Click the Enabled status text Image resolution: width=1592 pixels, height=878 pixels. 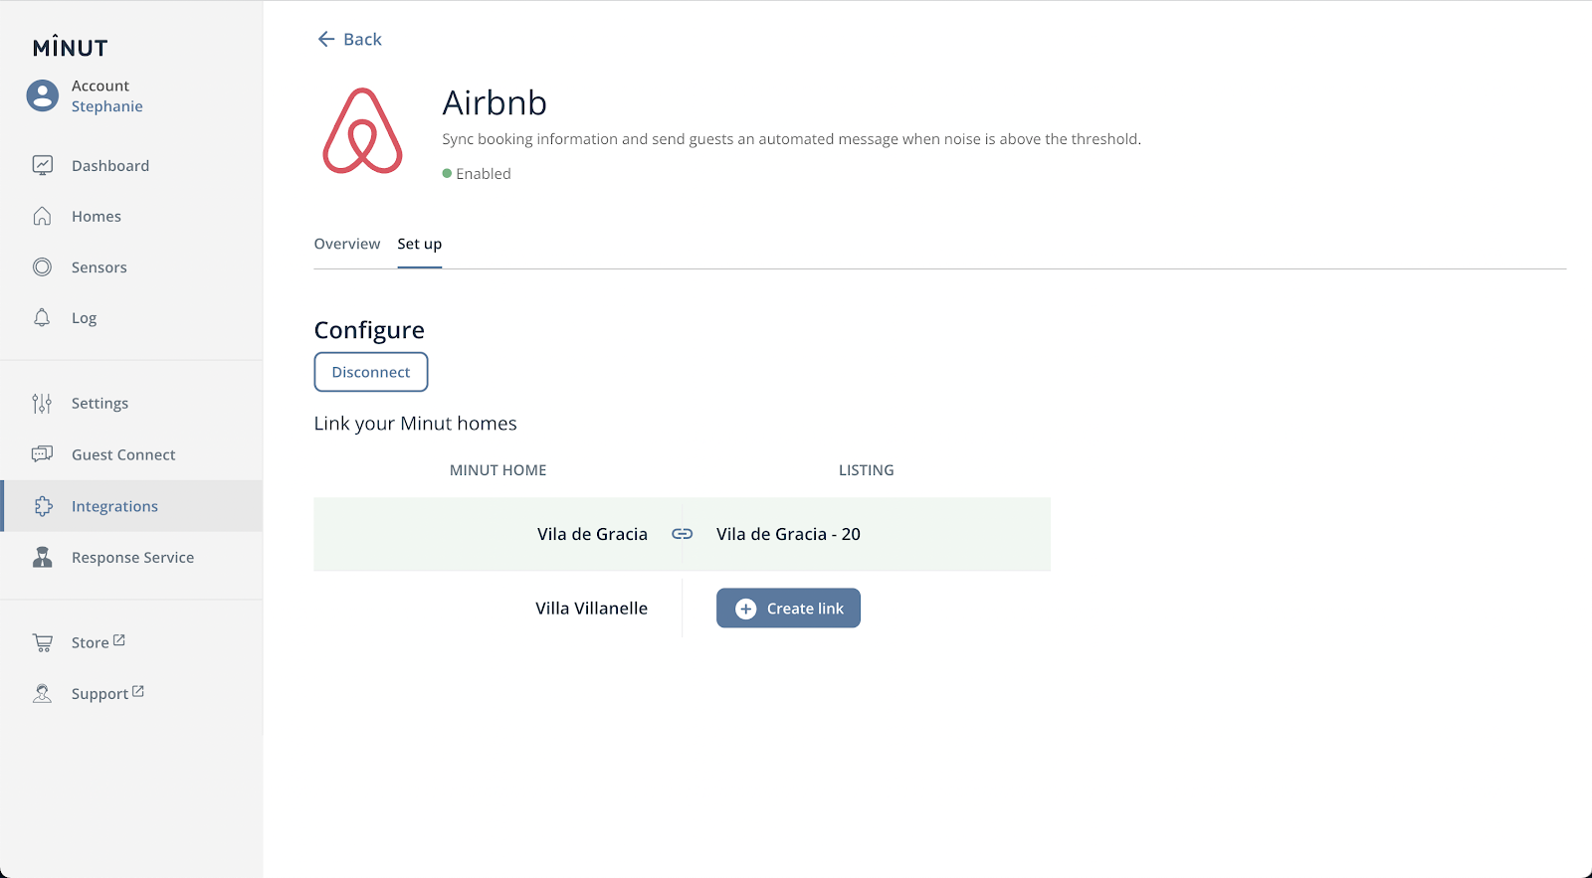(484, 173)
